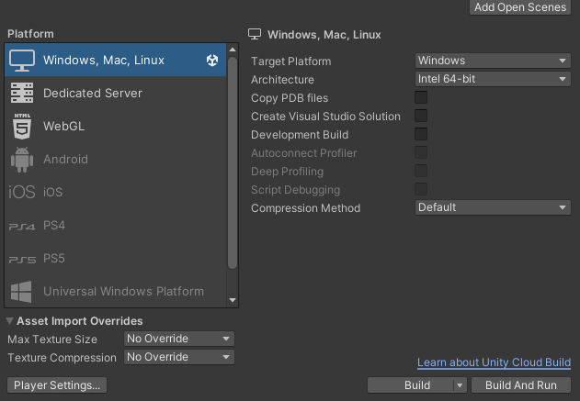Viewport: 580px width, 401px height.
Task: Open the Max Texture Size dropdown
Action: 179,339
